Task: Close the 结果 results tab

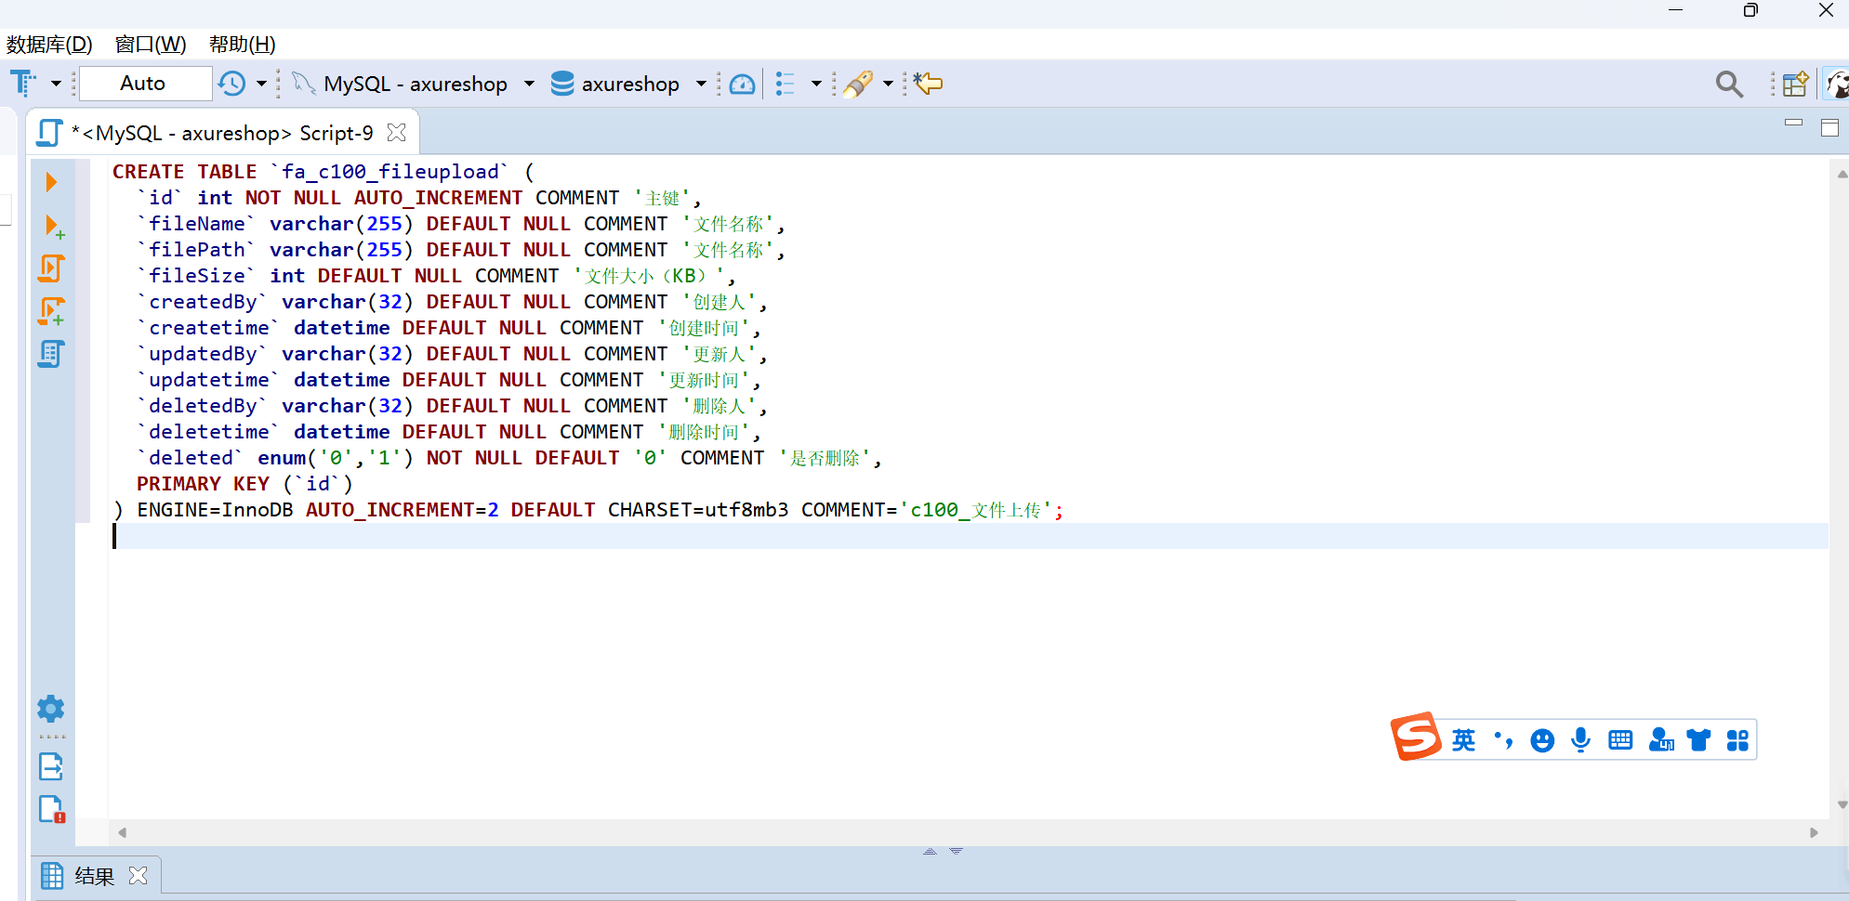Action: 139,875
